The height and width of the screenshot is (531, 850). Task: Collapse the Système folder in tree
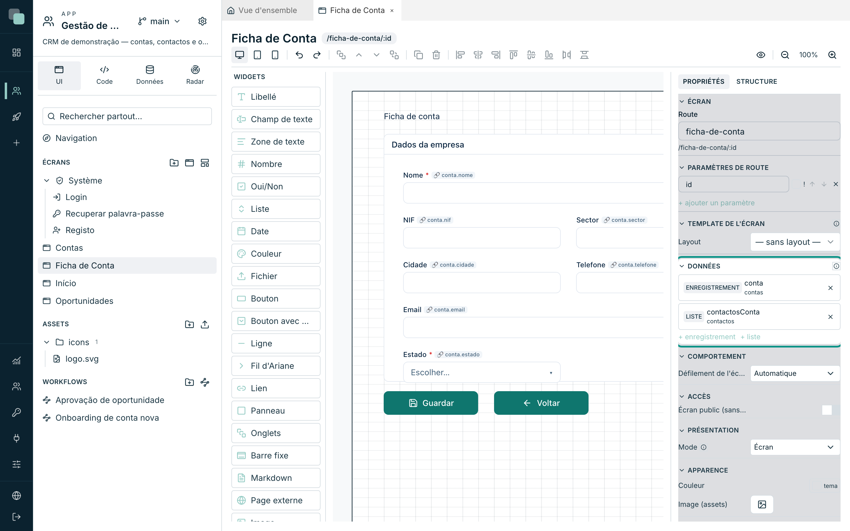[47, 181]
